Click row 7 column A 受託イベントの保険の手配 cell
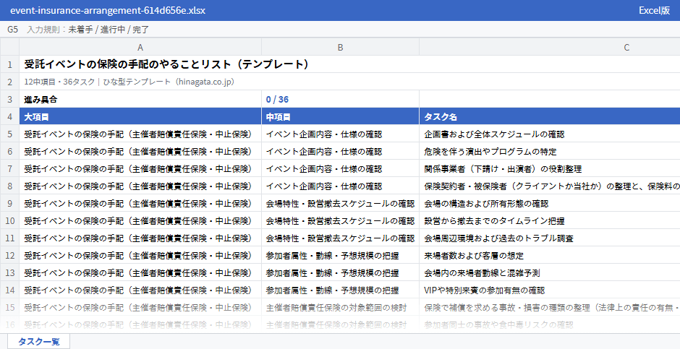The image size is (680, 349). click(x=140, y=169)
